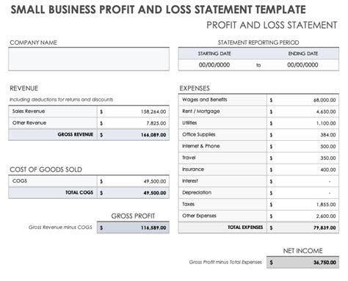Select the Gross Profit value cell
The height and width of the screenshot is (281, 348).
[133, 227]
